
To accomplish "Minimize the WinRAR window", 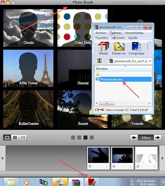I will [x=131, y=27].
